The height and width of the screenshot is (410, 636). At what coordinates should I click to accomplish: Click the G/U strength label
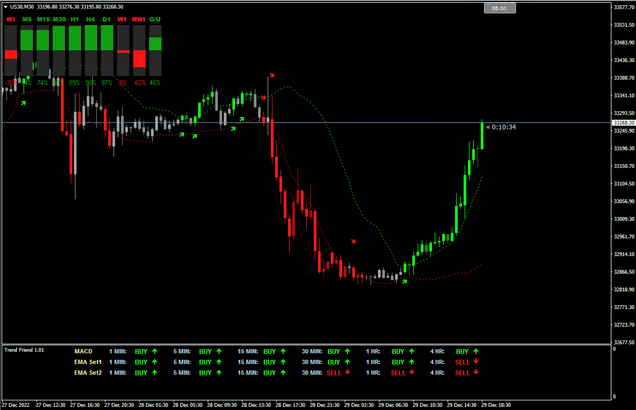click(155, 19)
